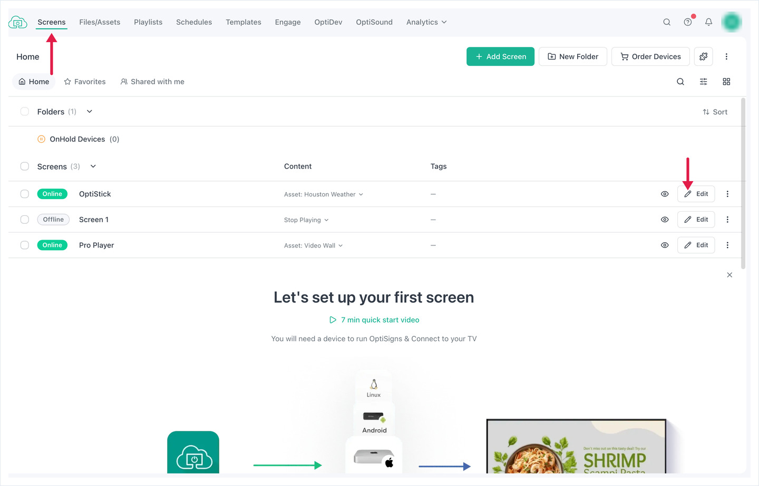The width and height of the screenshot is (759, 486).
Task: Select all folders checkbox
Action: click(x=25, y=112)
